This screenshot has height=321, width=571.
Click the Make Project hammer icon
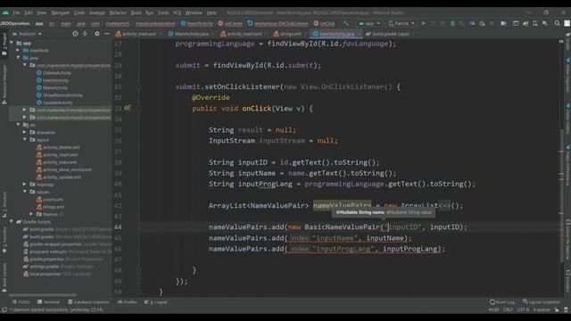[345, 23]
